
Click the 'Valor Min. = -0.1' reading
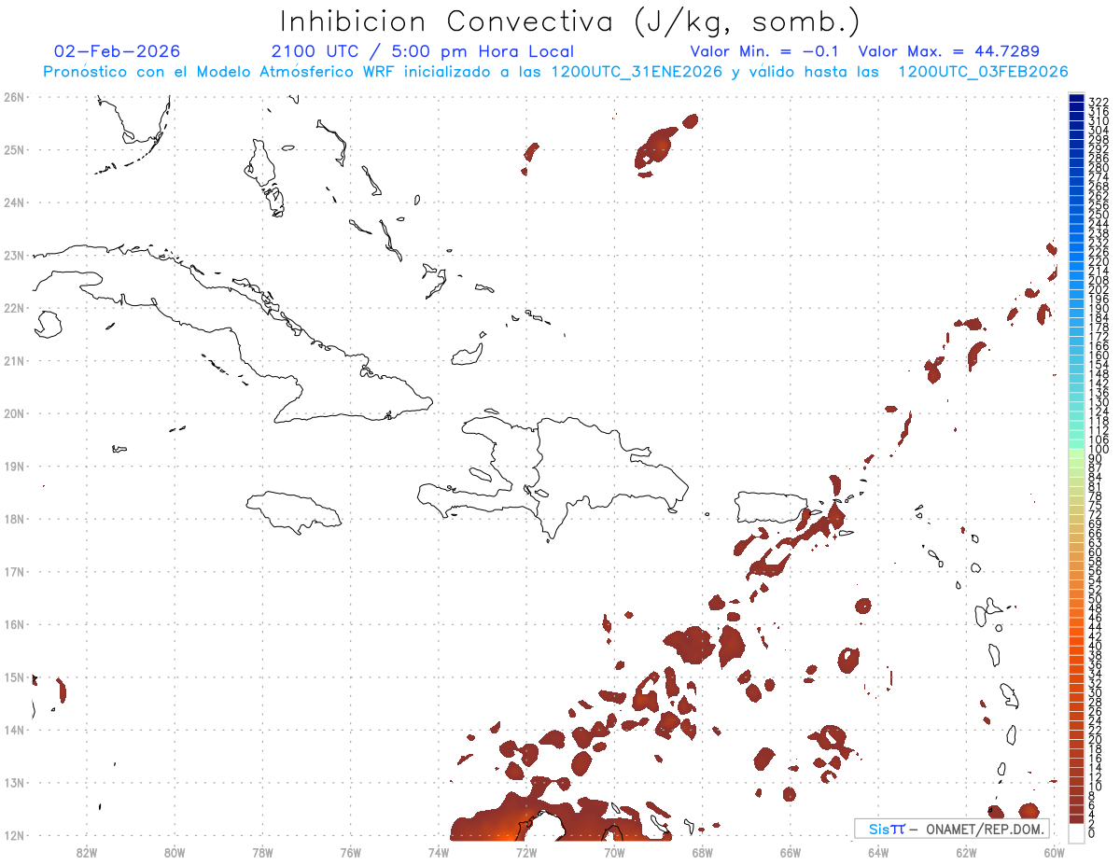[764, 51]
